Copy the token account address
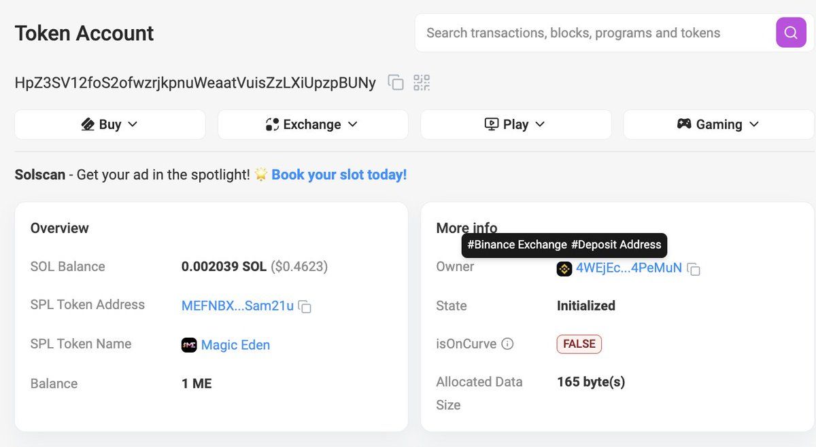816x447 pixels. pyautogui.click(x=396, y=82)
